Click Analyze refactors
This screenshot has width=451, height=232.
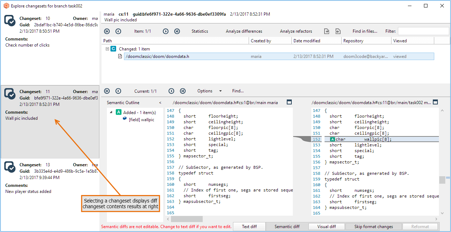click(x=296, y=31)
